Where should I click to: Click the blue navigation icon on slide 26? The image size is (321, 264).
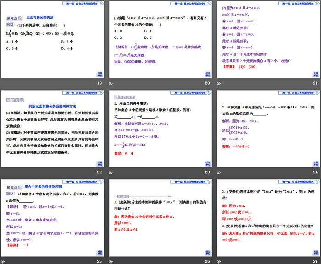[208, 253]
